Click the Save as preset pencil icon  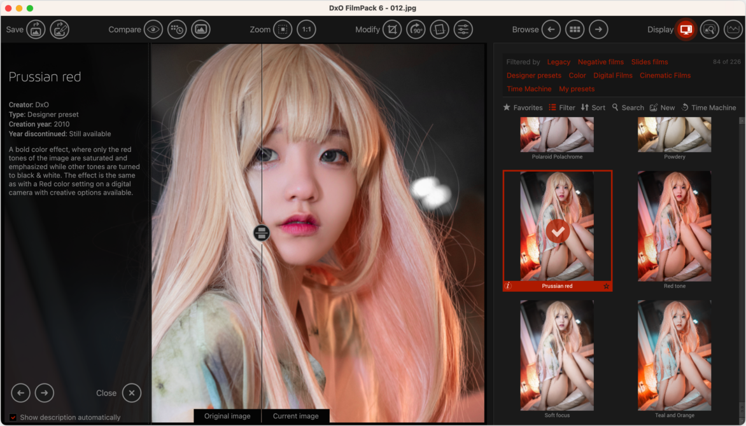[59, 29]
